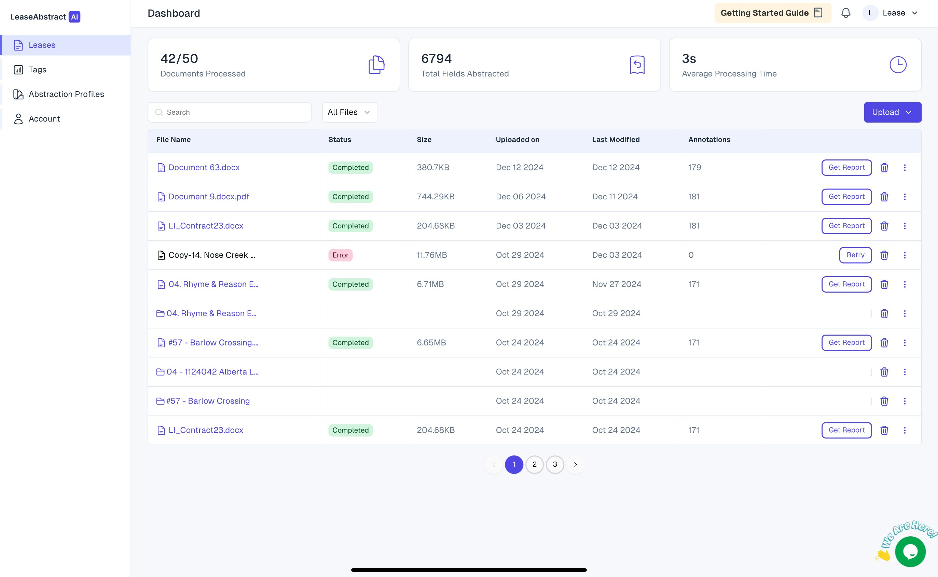Image resolution: width=938 pixels, height=577 pixels.
Task: Expand the All Files filter dropdown
Action: 349,112
